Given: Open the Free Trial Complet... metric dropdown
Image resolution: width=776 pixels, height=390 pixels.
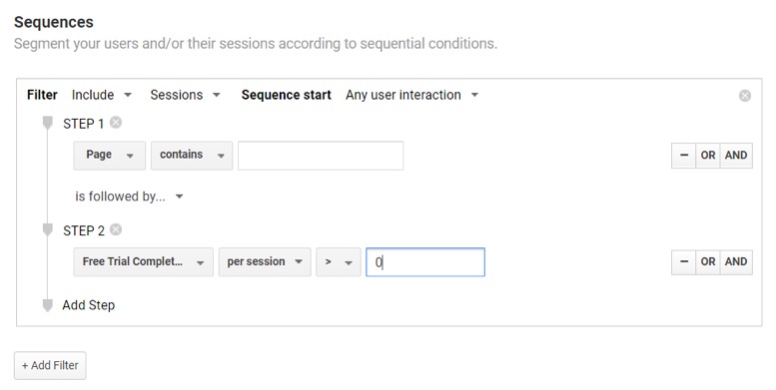Looking at the screenshot, I should (144, 262).
